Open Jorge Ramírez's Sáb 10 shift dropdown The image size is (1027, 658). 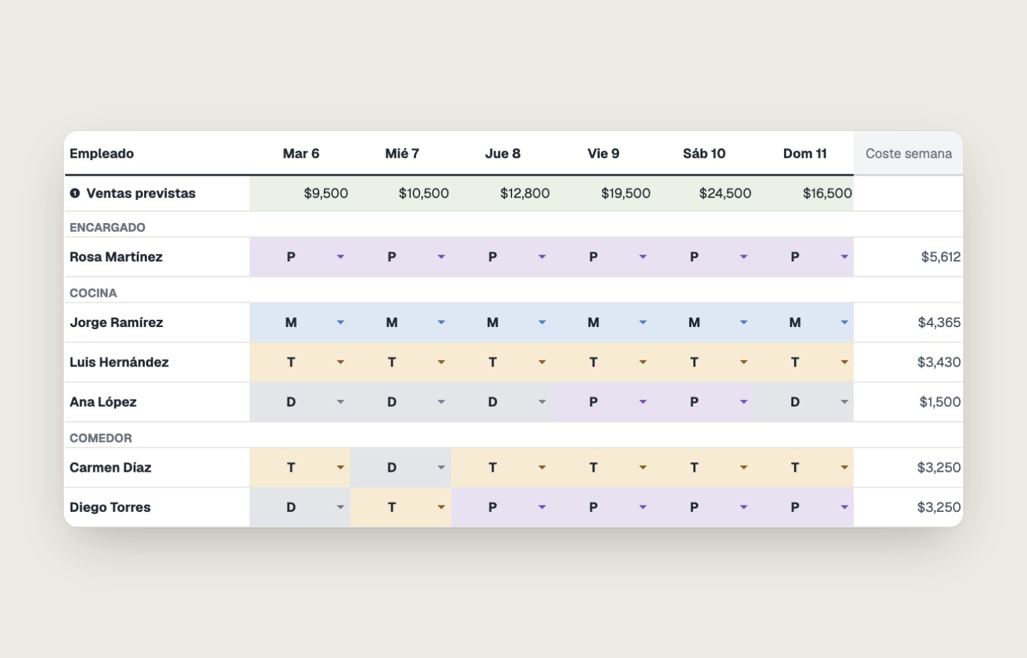743,322
